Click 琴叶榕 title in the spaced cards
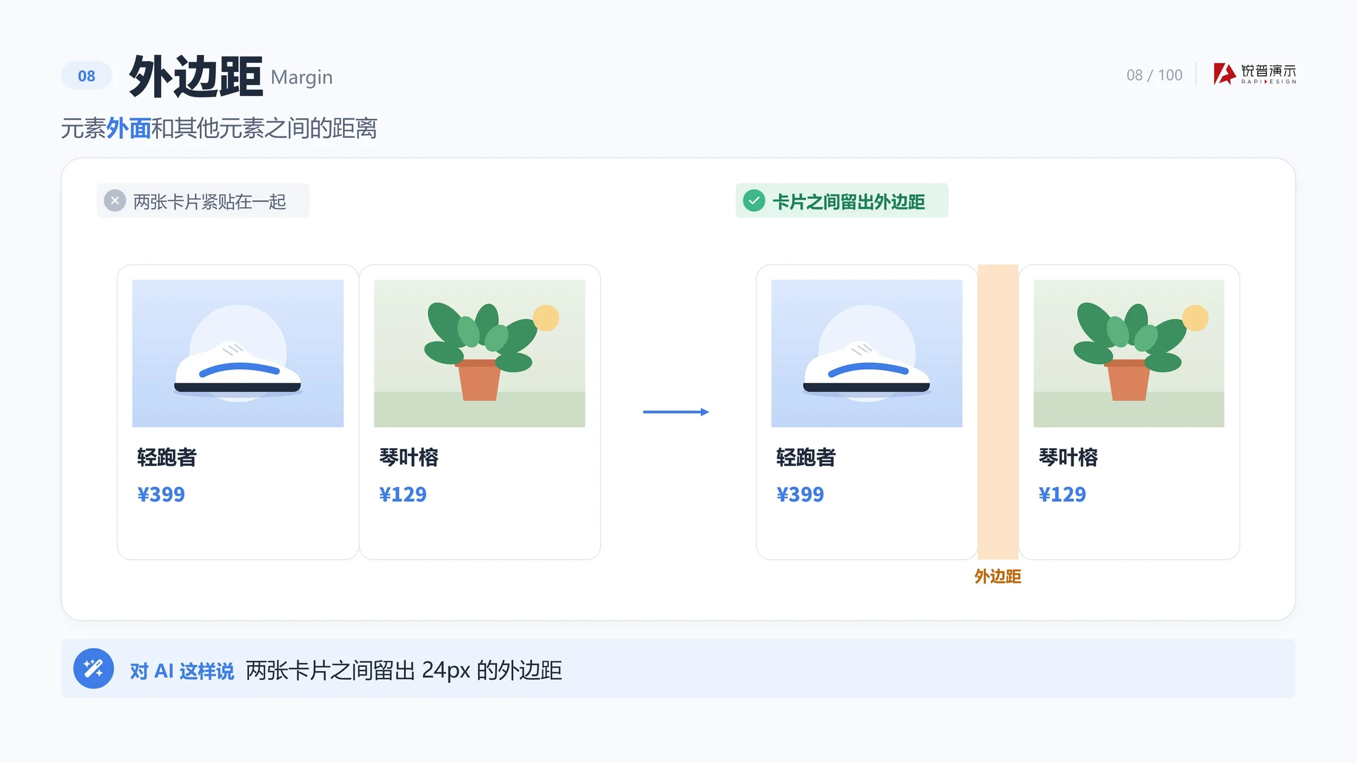 coord(1068,457)
